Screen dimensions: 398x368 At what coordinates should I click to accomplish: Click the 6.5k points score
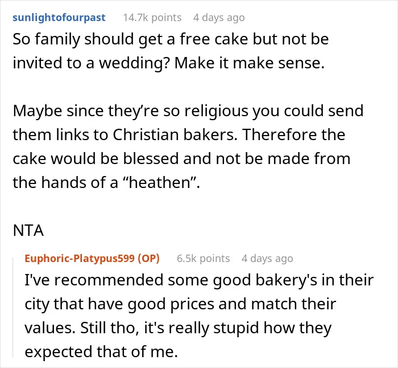203,259
